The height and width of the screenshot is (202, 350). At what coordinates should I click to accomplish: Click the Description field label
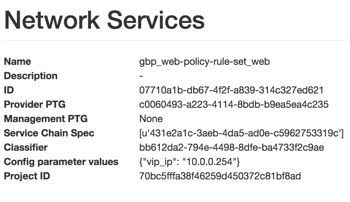point(31,76)
